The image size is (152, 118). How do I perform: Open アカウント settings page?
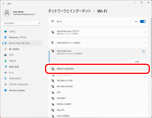click(x=22, y=61)
